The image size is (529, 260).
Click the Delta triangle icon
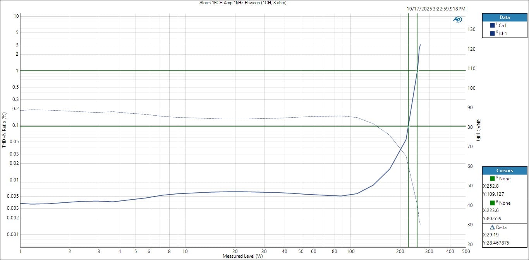tap(492, 227)
